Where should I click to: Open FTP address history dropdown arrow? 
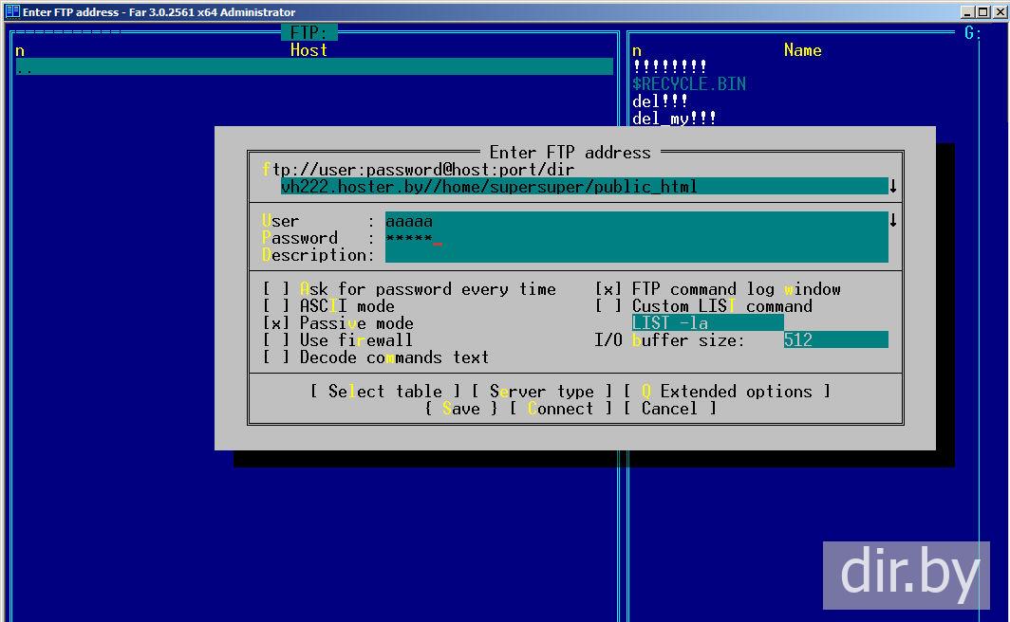893,187
